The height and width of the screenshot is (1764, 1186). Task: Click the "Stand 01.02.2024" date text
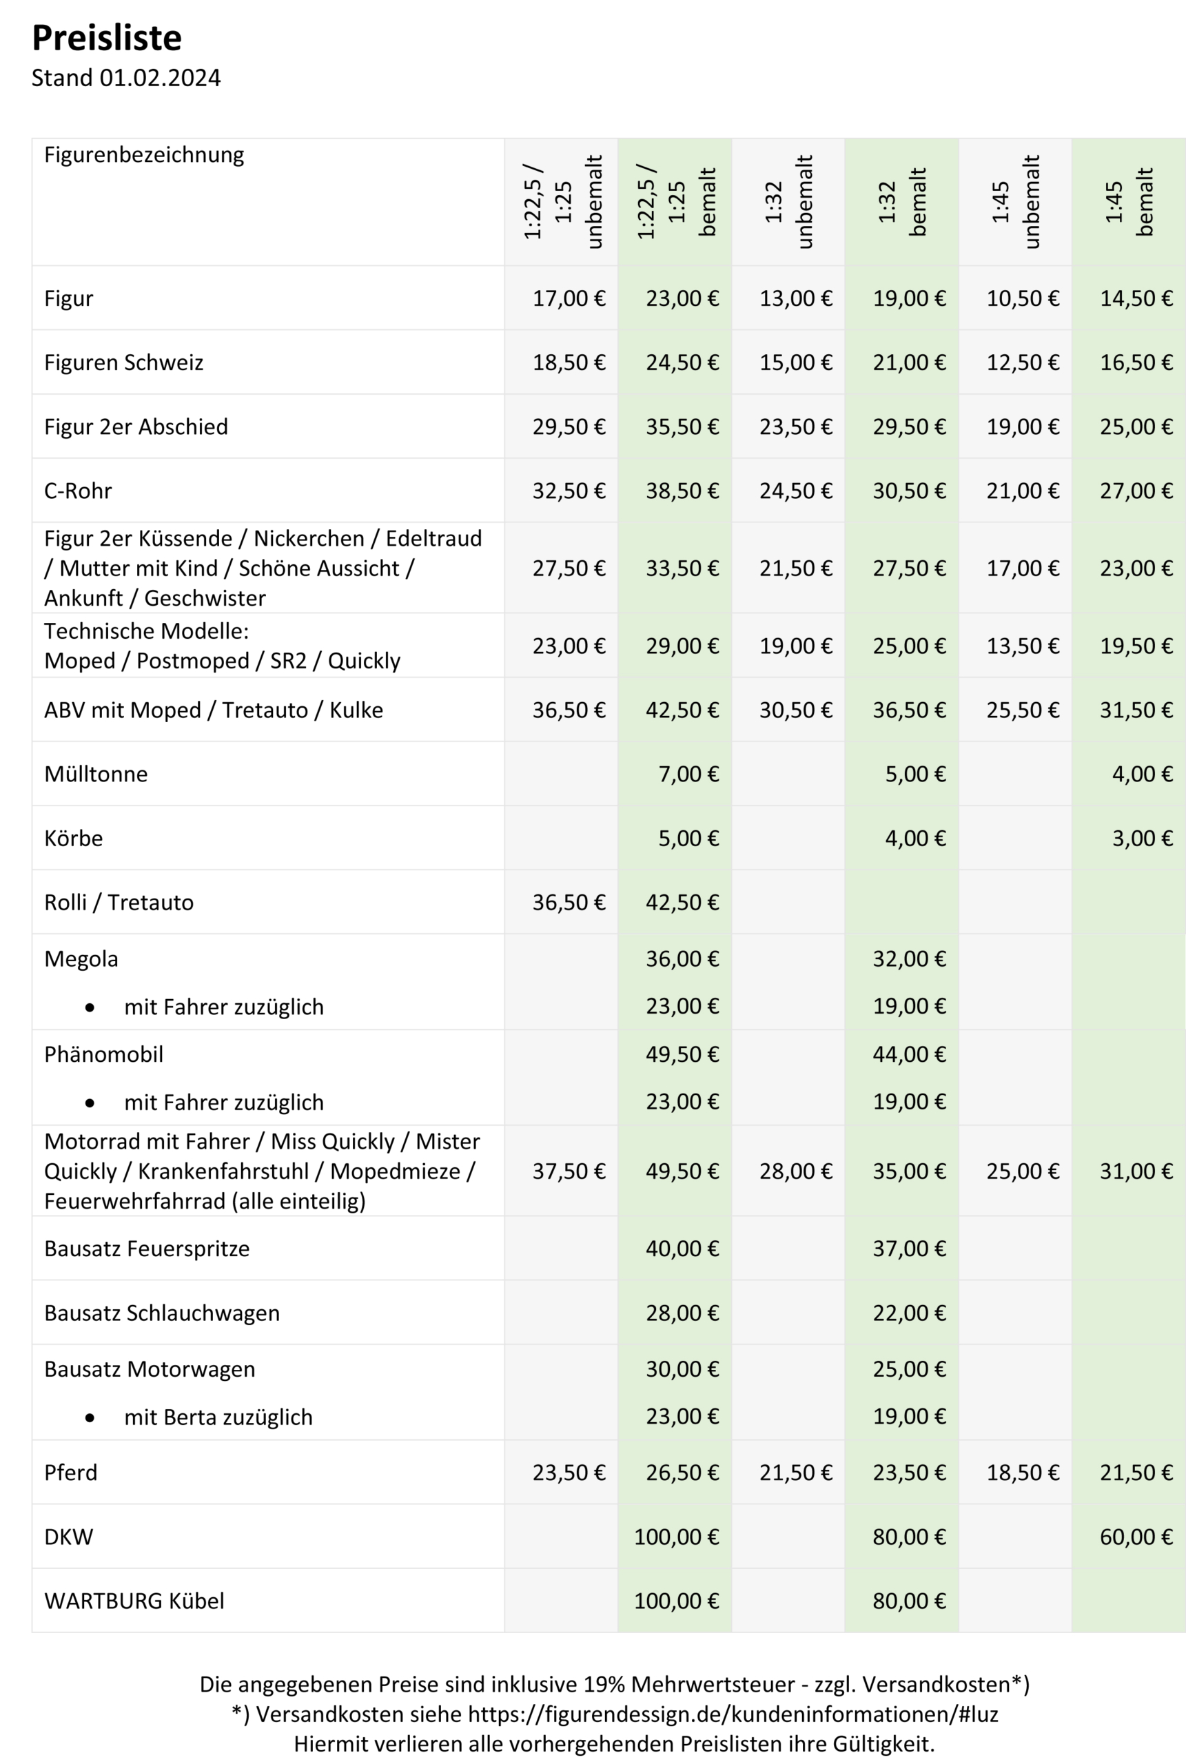tap(125, 78)
